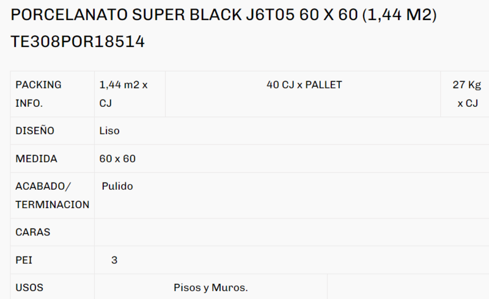Click the USOS row label
Image resolution: width=489 pixels, height=299 pixels.
click(x=53, y=287)
